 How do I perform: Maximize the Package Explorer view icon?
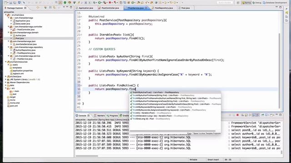(x=71, y=7)
